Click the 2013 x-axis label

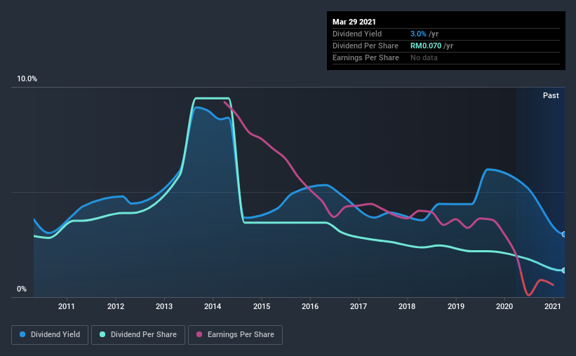click(x=164, y=306)
